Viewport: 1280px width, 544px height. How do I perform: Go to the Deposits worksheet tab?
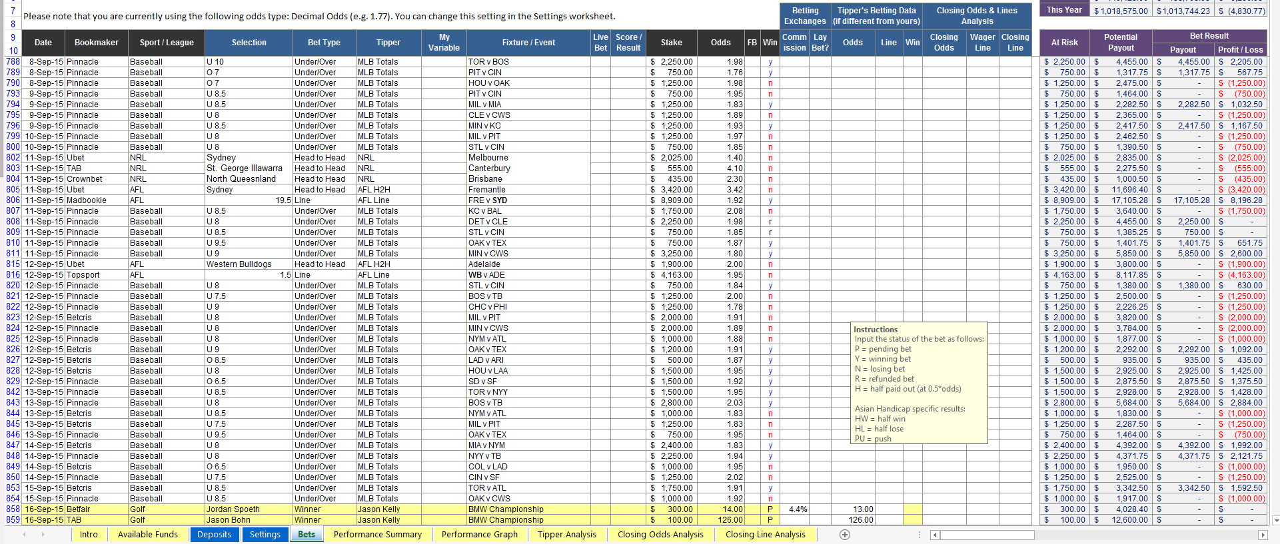pos(214,535)
